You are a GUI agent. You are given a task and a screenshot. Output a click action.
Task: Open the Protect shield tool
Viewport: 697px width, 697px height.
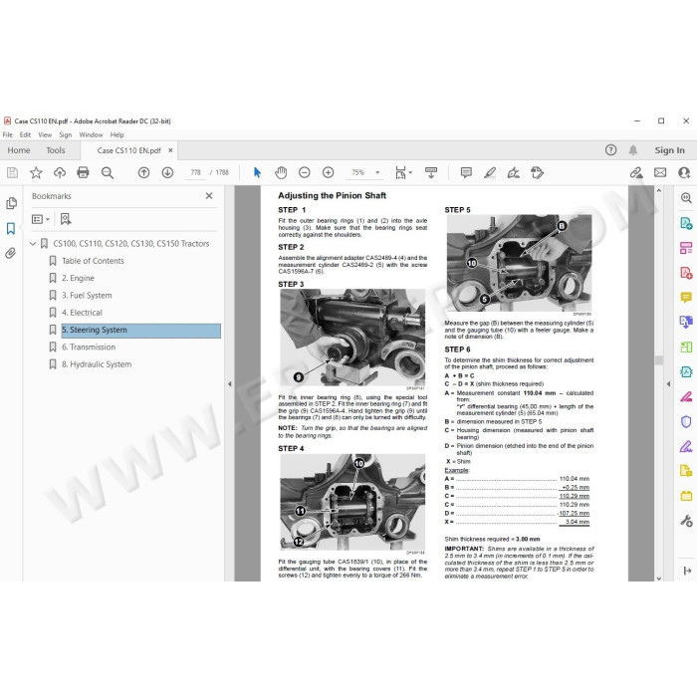point(686,421)
